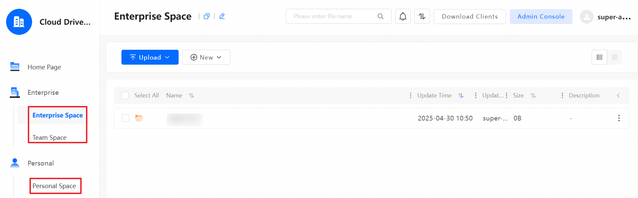Open the Upload dropdown
638x198 pixels.
[x=150, y=57]
